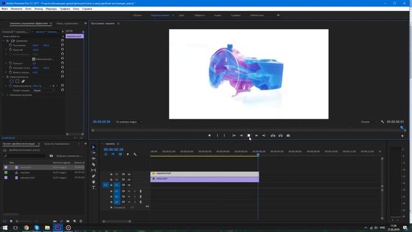Open the media browser tab beside Project
The width and height of the screenshot is (412, 232).
tap(57, 144)
